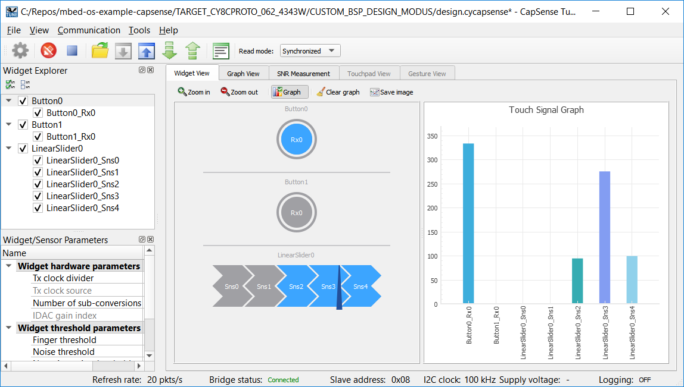The width and height of the screenshot is (684, 387).
Task: Click Sns2 slider segment
Action: pos(297,286)
